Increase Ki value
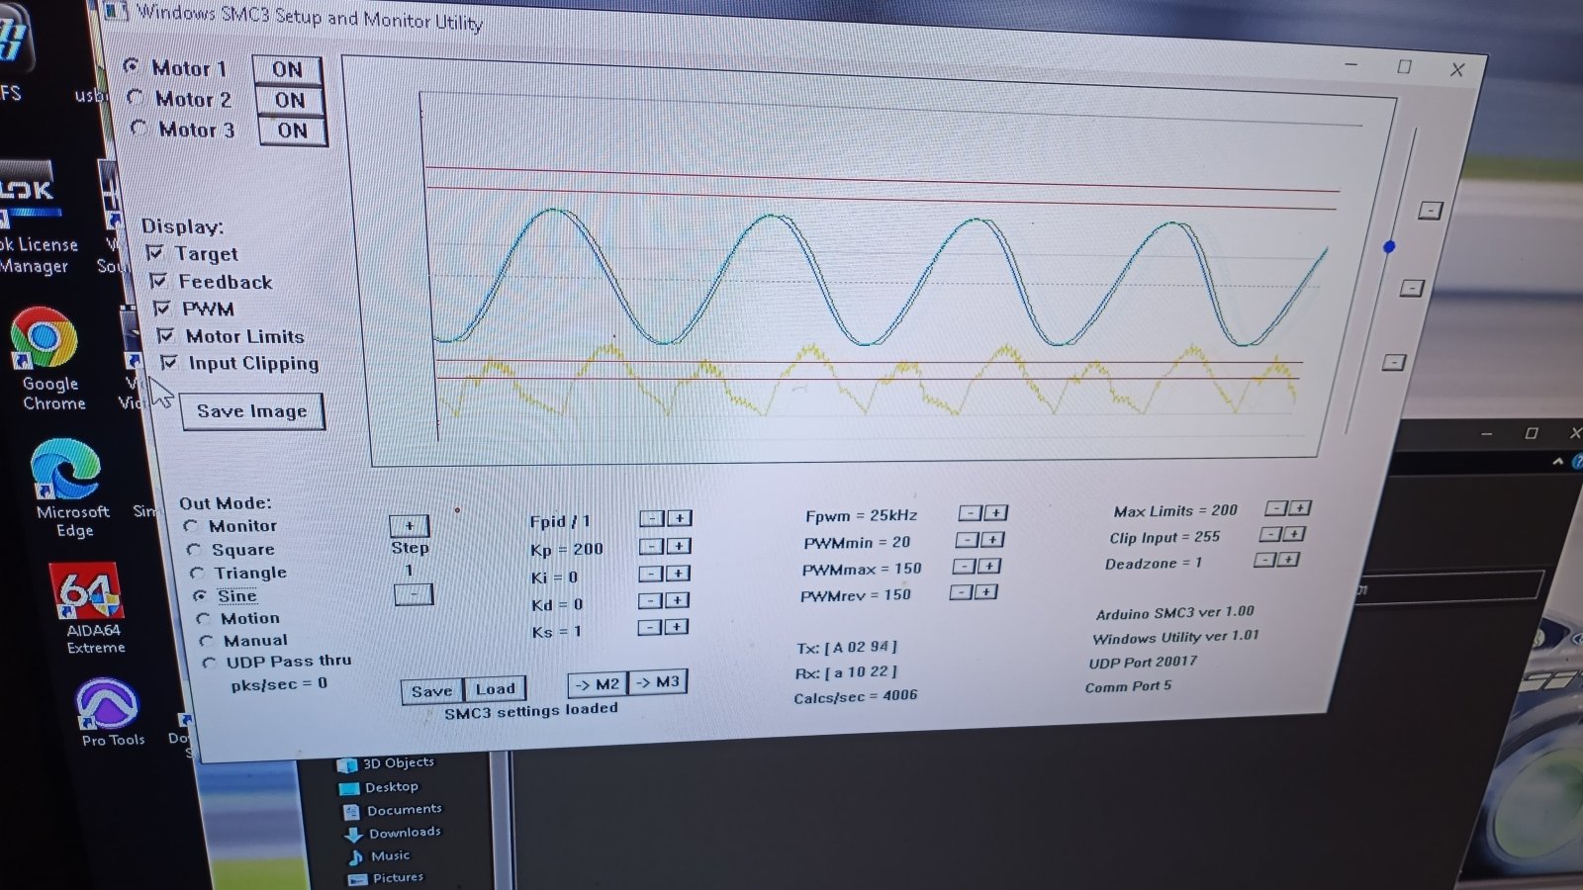Screen dimensions: 1583x890 (678, 574)
